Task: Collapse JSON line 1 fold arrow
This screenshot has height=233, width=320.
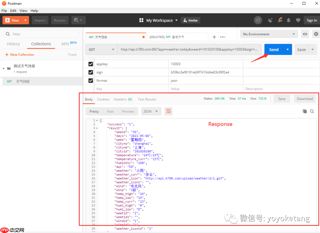Action: [97, 120]
